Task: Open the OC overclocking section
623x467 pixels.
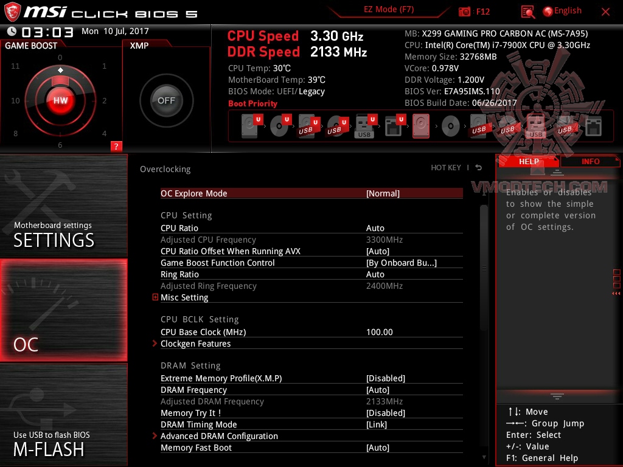Action: coord(63,310)
